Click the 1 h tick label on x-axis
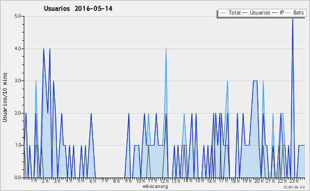Image resolution: width=310 pixels, height=191 pixels. pos(34,181)
